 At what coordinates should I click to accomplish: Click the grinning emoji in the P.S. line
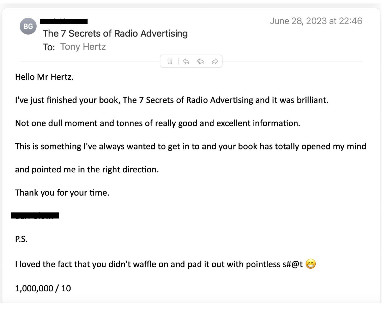(310, 264)
